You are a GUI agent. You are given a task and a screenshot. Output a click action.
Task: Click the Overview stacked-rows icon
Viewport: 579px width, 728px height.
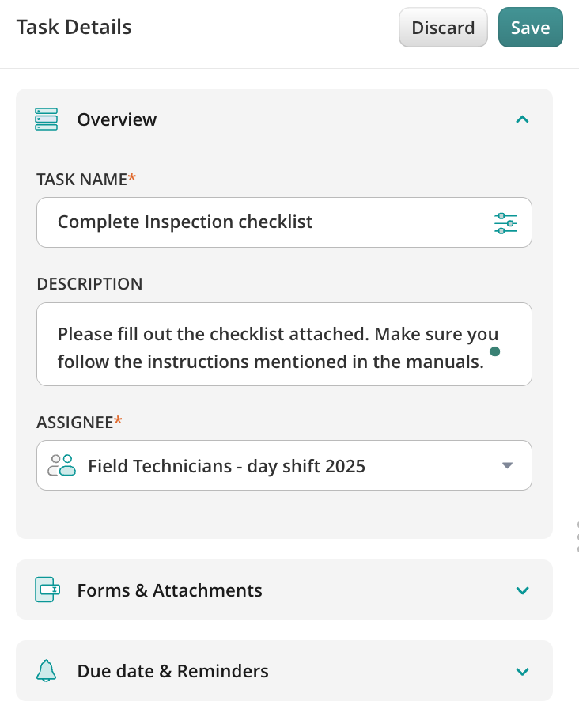coord(47,119)
